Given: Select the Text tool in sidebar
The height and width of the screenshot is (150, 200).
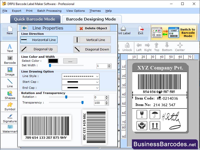Looking at the screenshot, I should (x=10, y=48).
